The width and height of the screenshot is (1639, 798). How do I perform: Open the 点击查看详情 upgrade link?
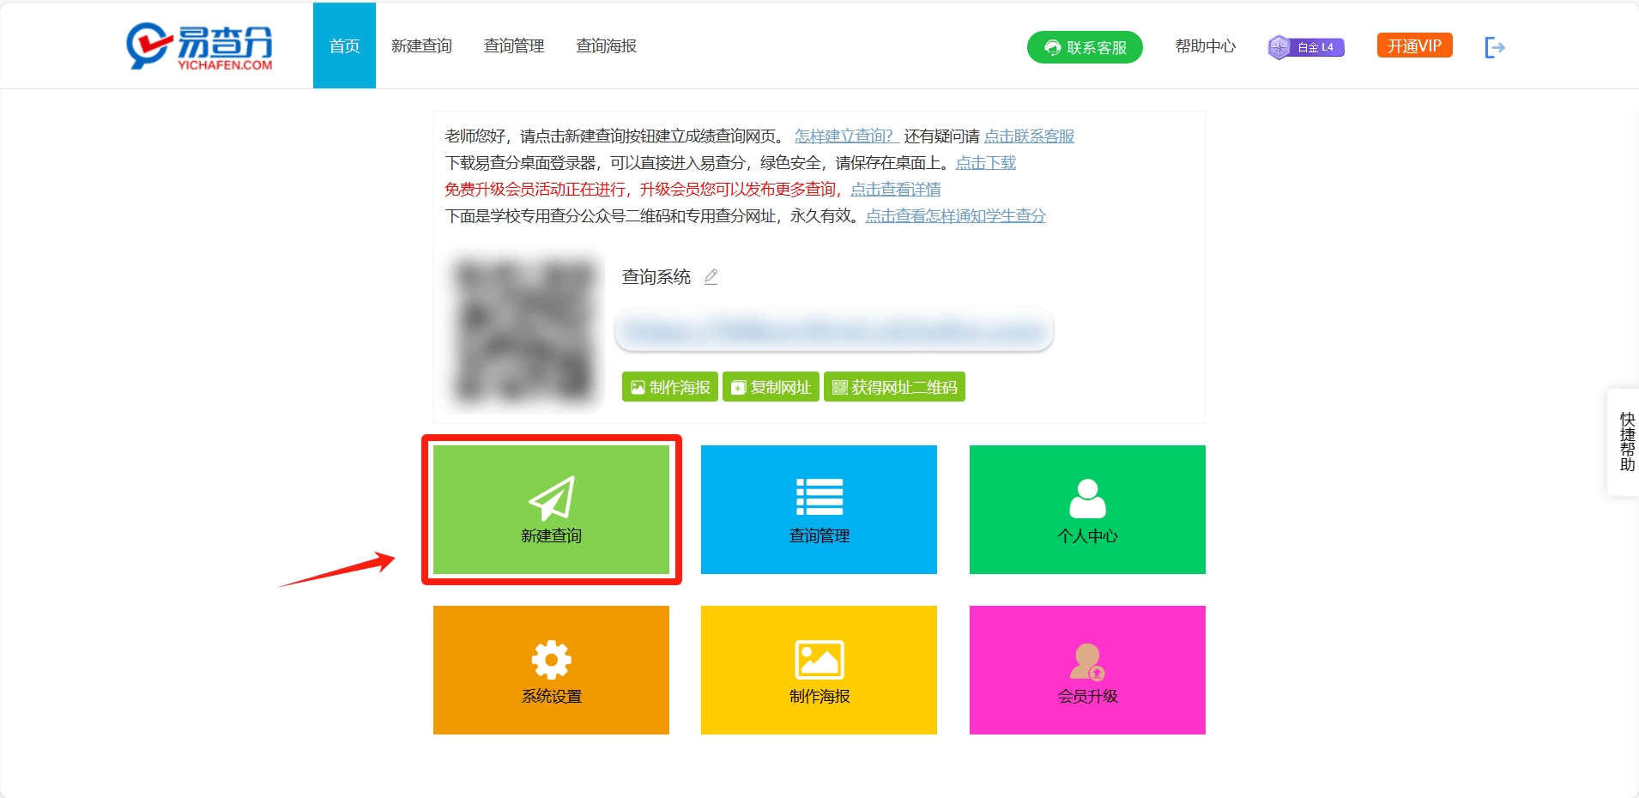tap(896, 189)
